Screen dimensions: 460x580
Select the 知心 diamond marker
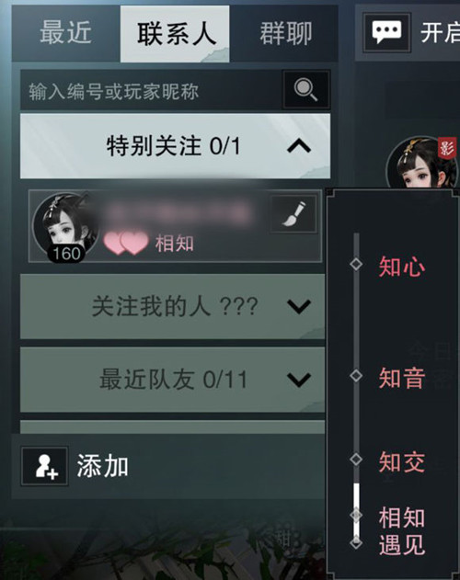(x=356, y=264)
